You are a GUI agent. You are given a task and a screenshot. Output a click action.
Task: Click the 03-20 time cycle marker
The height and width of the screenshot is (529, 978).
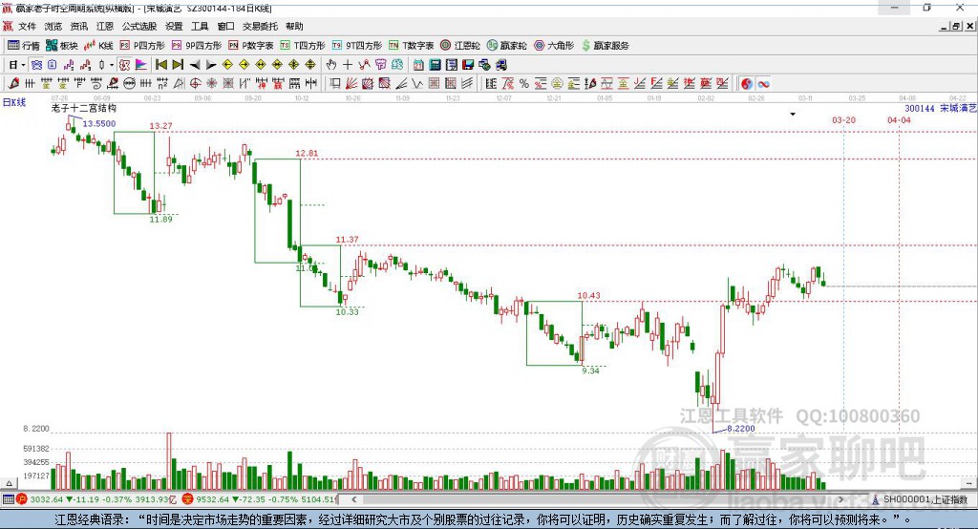(844, 119)
